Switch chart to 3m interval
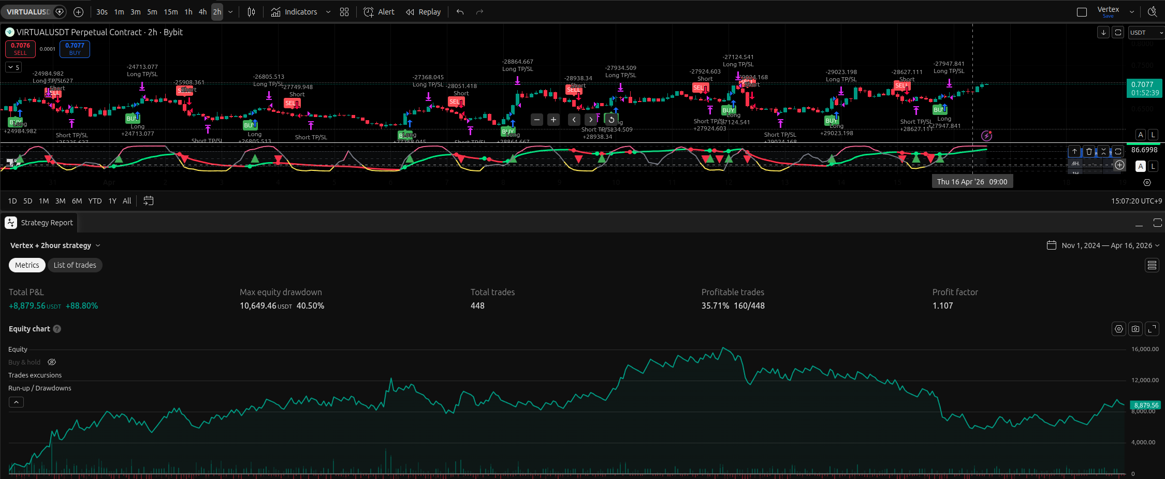Image resolution: width=1165 pixels, height=479 pixels. pos(136,11)
